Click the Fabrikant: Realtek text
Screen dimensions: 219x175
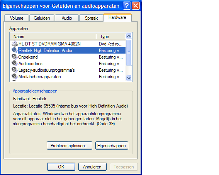[x=30, y=99]
